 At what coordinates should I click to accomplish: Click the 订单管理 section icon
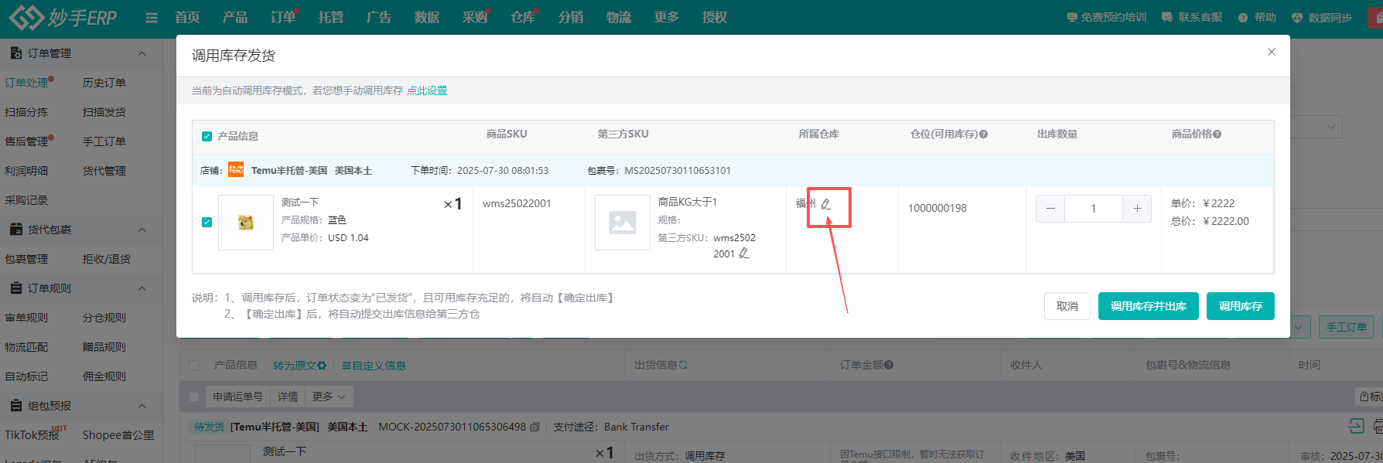click(15, 53)
